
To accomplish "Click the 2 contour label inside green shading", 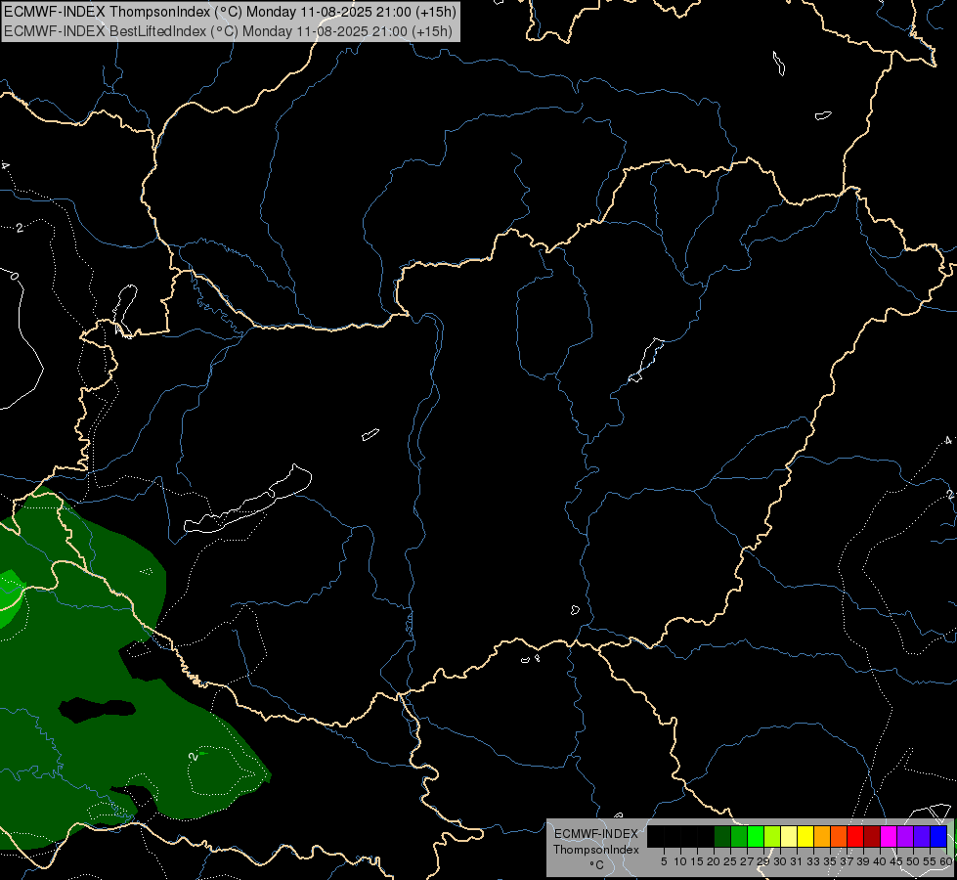I will point(193,757).
